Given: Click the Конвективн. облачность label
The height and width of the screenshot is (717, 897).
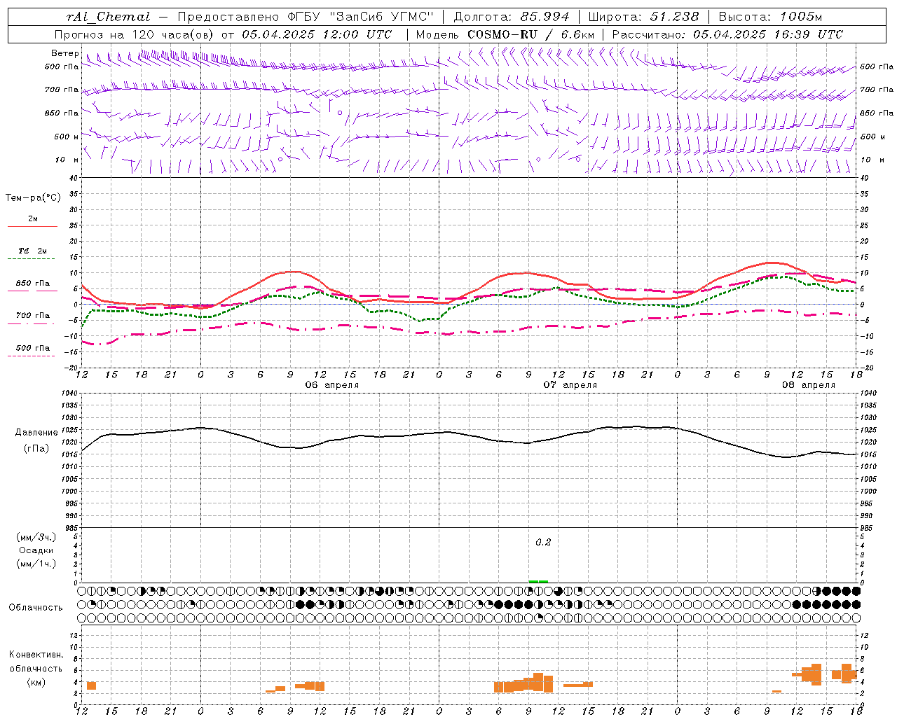Looking at the screenshot, I should pyautogui.click(x=36, y=662).
